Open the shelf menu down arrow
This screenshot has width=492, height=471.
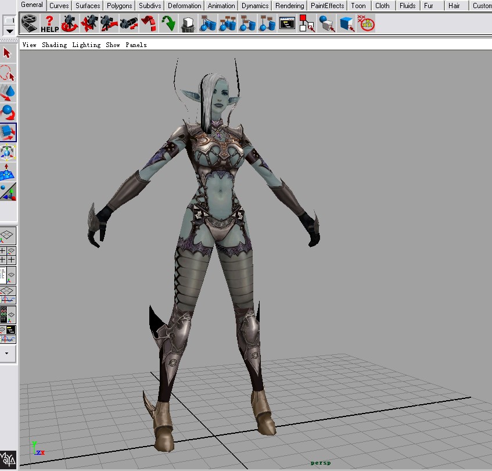pos(9,31)
